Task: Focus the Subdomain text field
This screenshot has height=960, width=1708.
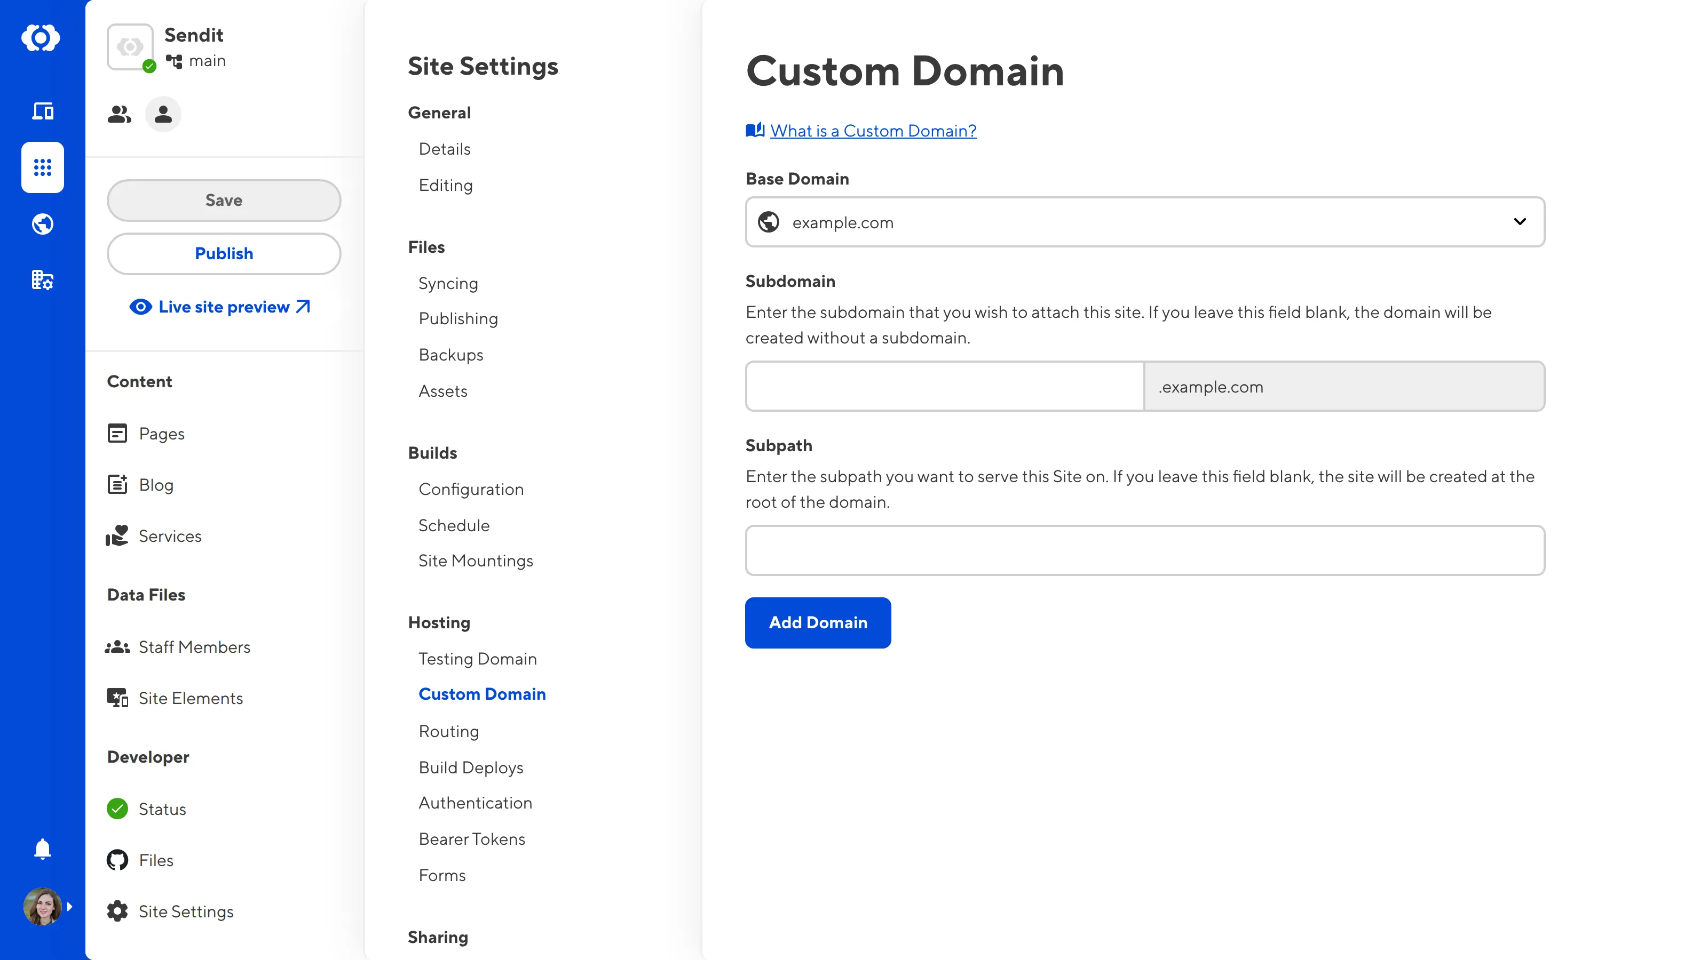Action: point(944,386)
